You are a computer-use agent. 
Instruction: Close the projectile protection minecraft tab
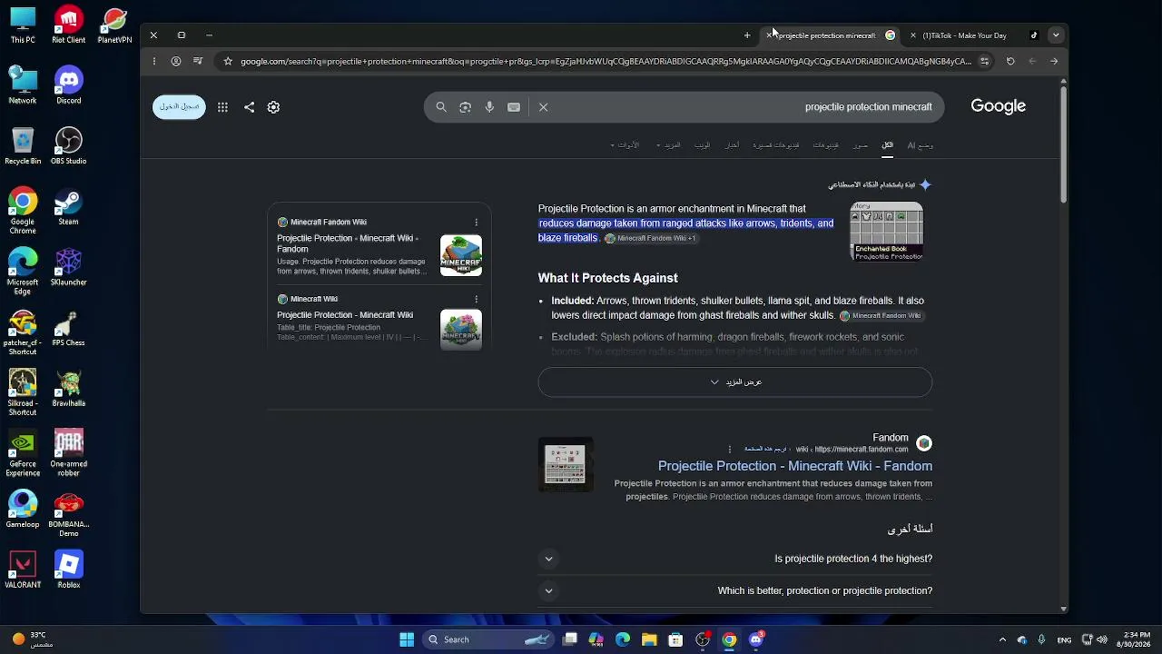click(769, 35)
